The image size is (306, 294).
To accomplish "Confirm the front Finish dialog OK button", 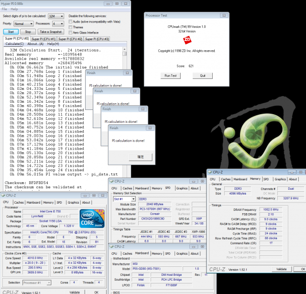I will point(141,157).
